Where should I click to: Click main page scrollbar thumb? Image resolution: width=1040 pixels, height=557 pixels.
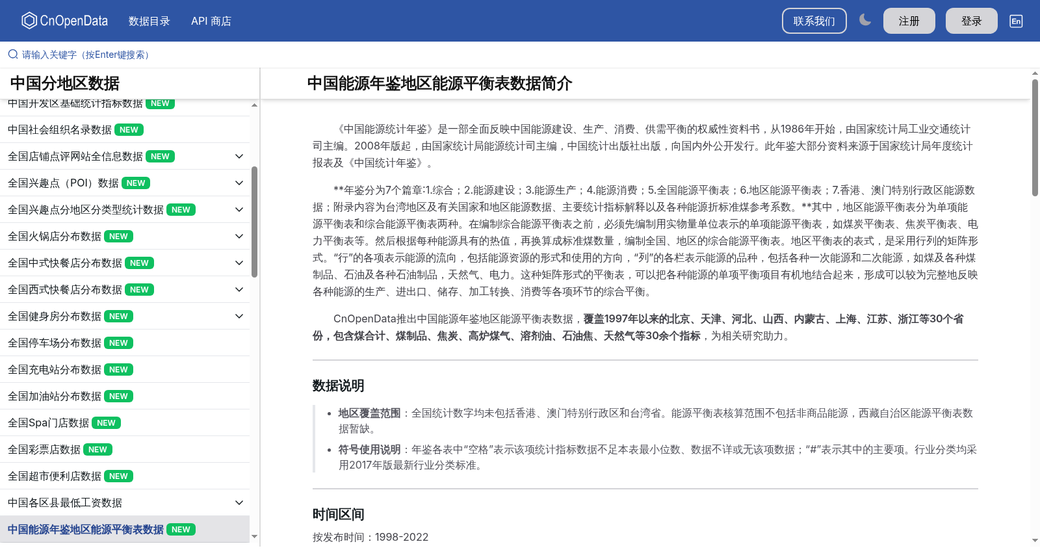point(1035,138)
